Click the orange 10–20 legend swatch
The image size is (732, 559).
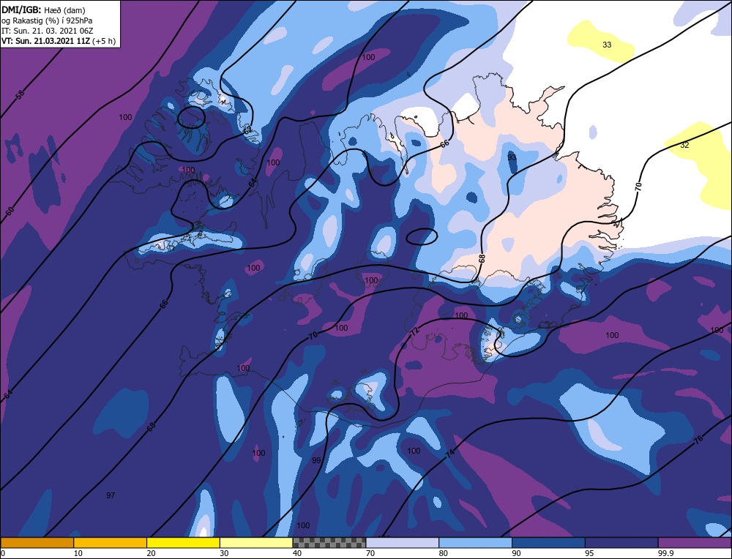point(111,542)
